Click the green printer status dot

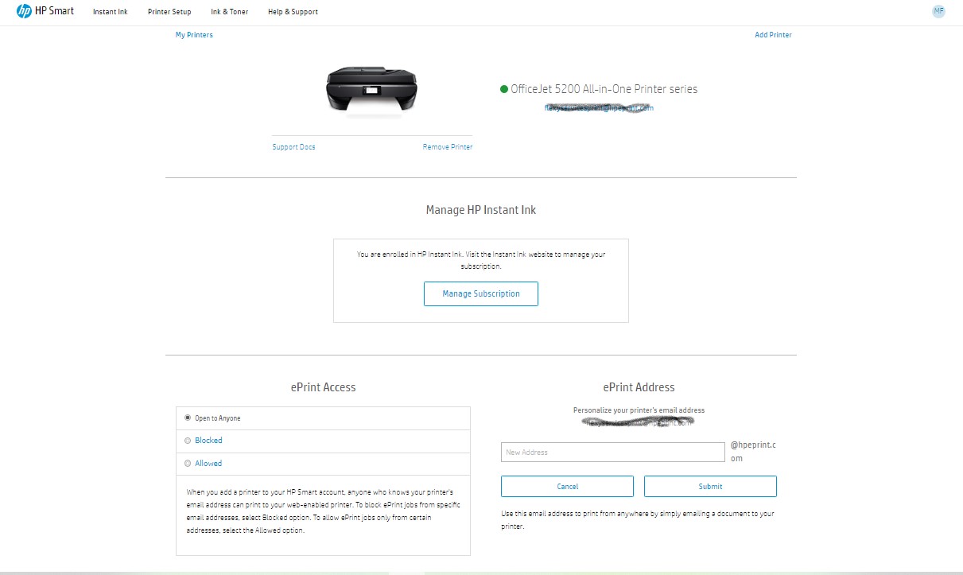point(504,89)
